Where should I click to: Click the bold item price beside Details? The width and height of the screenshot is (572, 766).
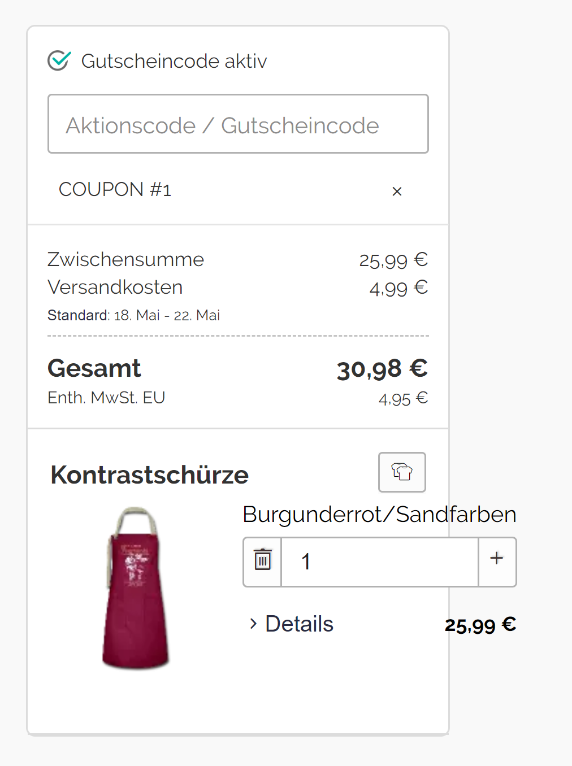480,625
